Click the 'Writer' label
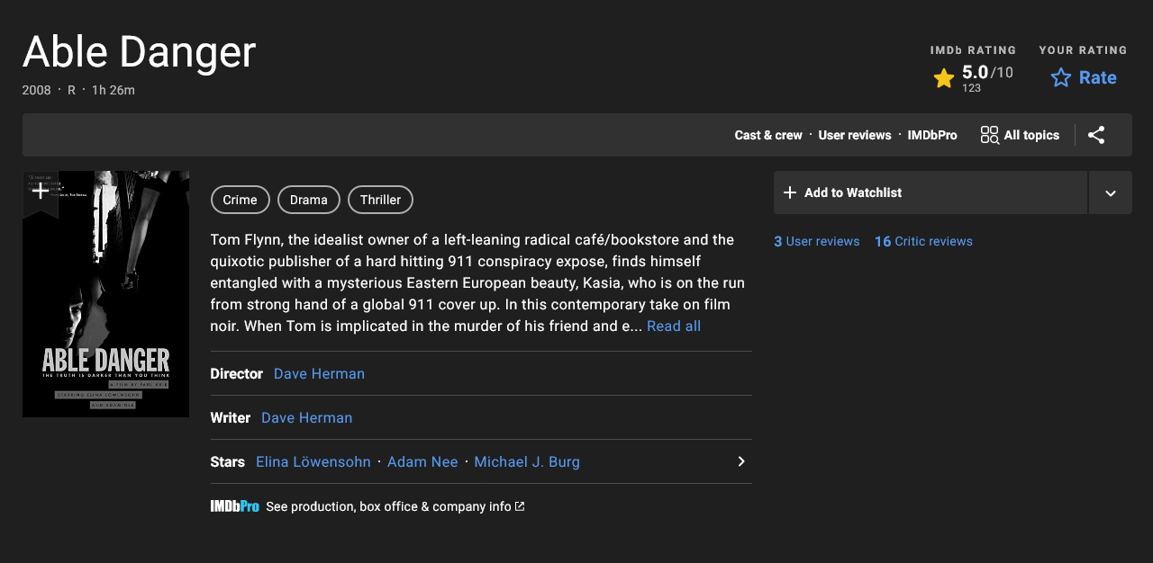The width and height of the screenshot is (1153, 563). (x=231, y=417)
